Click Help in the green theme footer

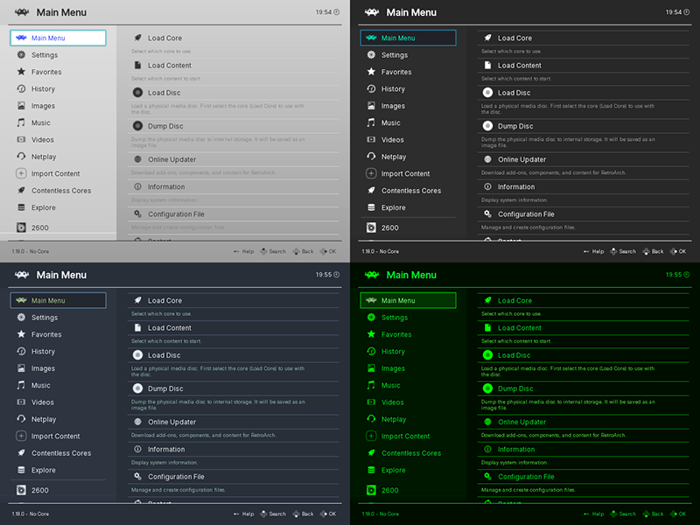[x=594, y=514]
